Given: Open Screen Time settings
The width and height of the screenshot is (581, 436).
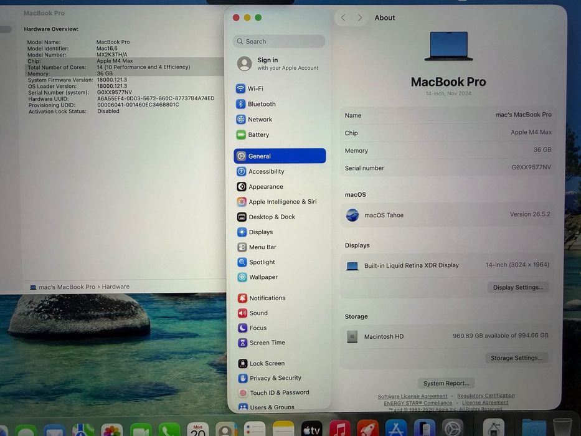Looking at the screenshot, I should tap(280, 343).
